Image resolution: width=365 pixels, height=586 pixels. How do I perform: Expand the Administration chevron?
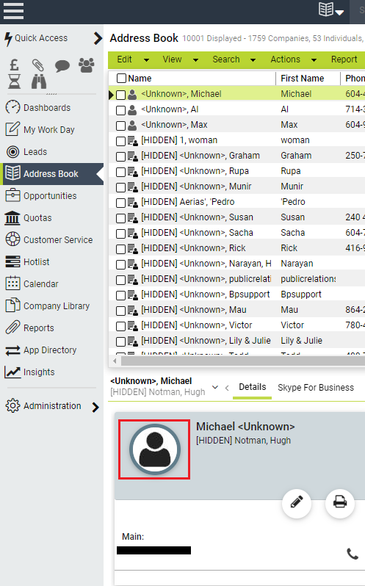click(x=95, y=407)
